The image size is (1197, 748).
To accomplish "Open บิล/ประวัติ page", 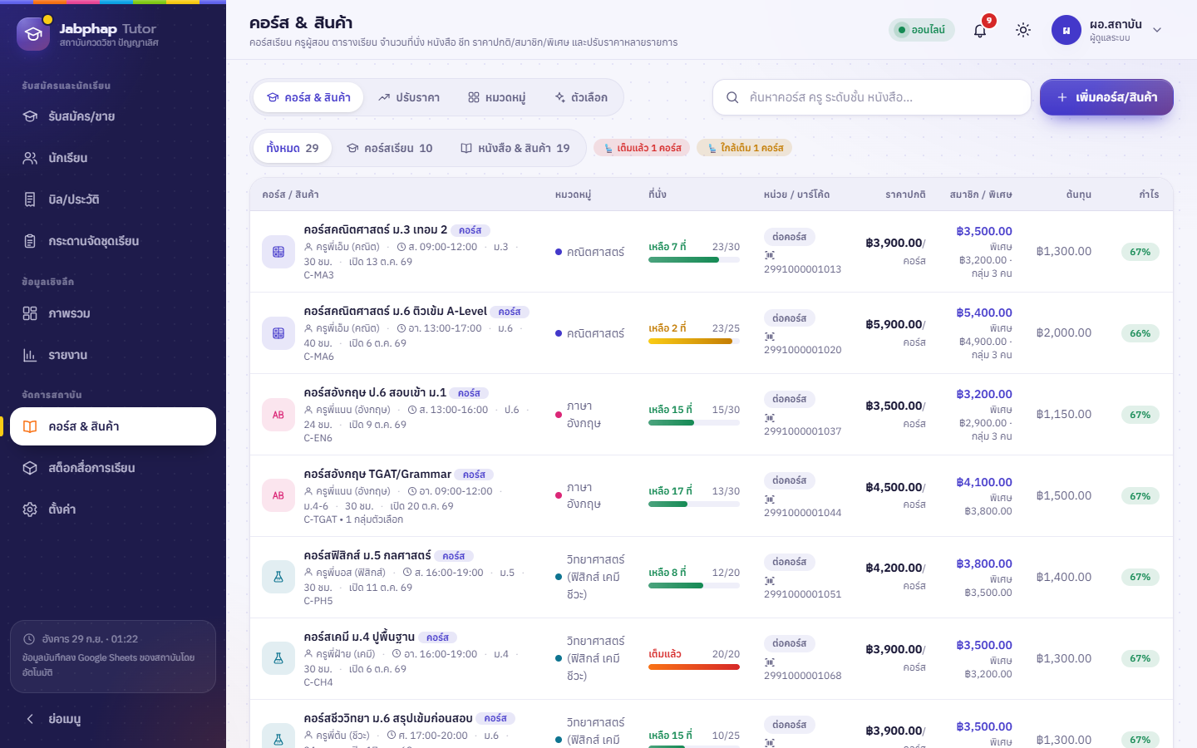I will click(x=113, y=199).
